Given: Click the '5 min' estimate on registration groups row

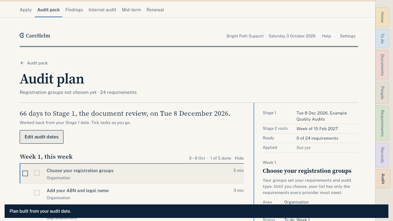Looking at the screenshot, I should (239, 170).
